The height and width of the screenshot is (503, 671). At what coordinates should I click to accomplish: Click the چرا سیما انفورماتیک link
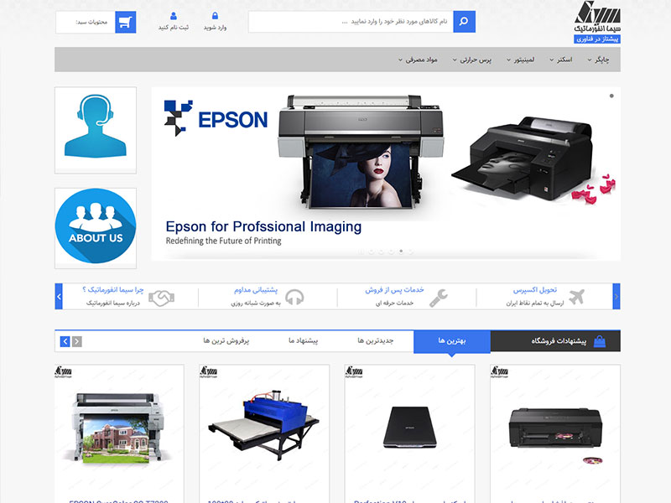pos(113,290)
